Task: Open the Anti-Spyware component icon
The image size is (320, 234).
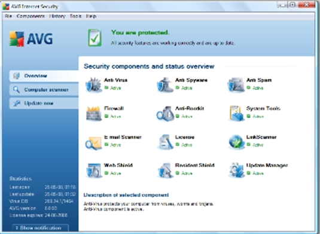Action: pyautogui.click(x=165, y=85)
